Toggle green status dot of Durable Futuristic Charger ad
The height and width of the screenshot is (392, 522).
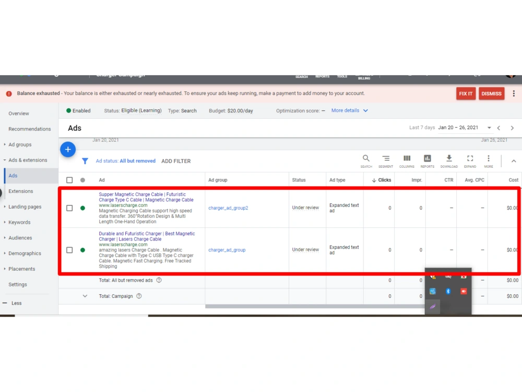[x=82, y=250]
